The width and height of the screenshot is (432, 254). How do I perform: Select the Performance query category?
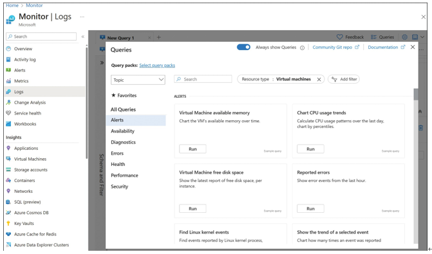tap(124, 176)
